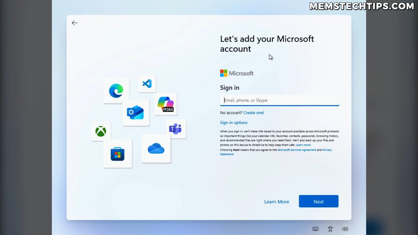This screenshot has width=418, height=235.
Task: Click the Microsoft Store icon
Action: [118, 154]
